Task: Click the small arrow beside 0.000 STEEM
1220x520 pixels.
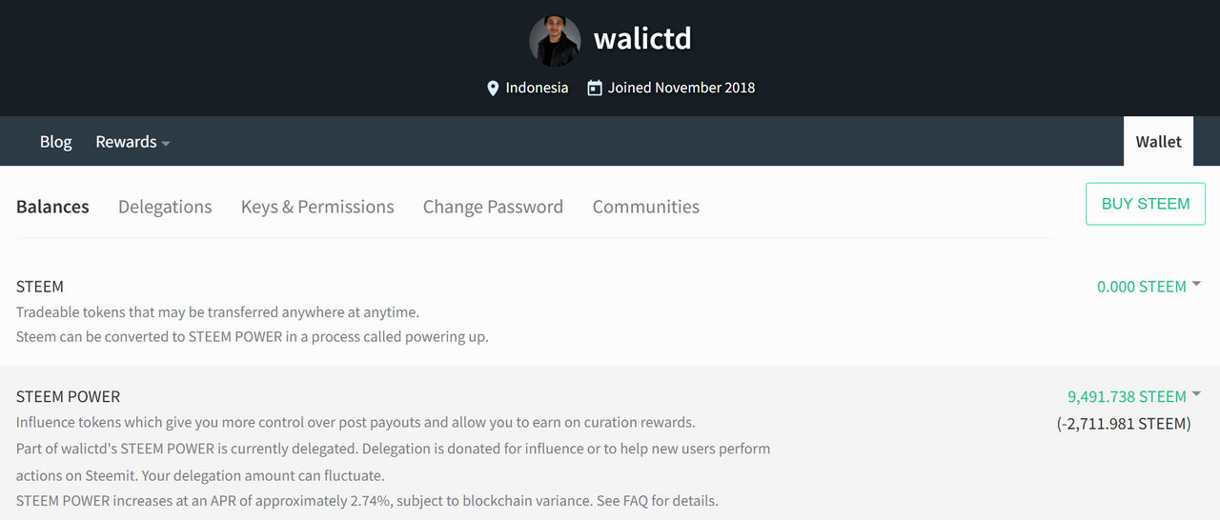Action: (1196, 284)
